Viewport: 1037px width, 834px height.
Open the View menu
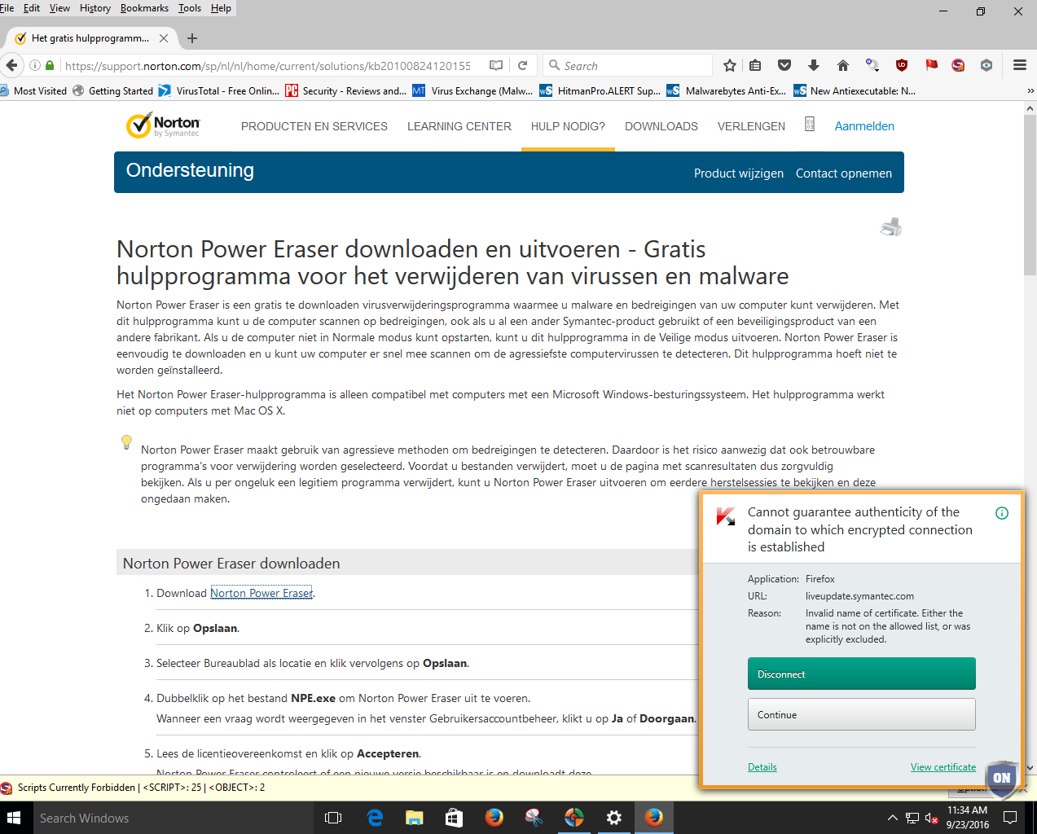pyautogui.click(x=59, y=8)
